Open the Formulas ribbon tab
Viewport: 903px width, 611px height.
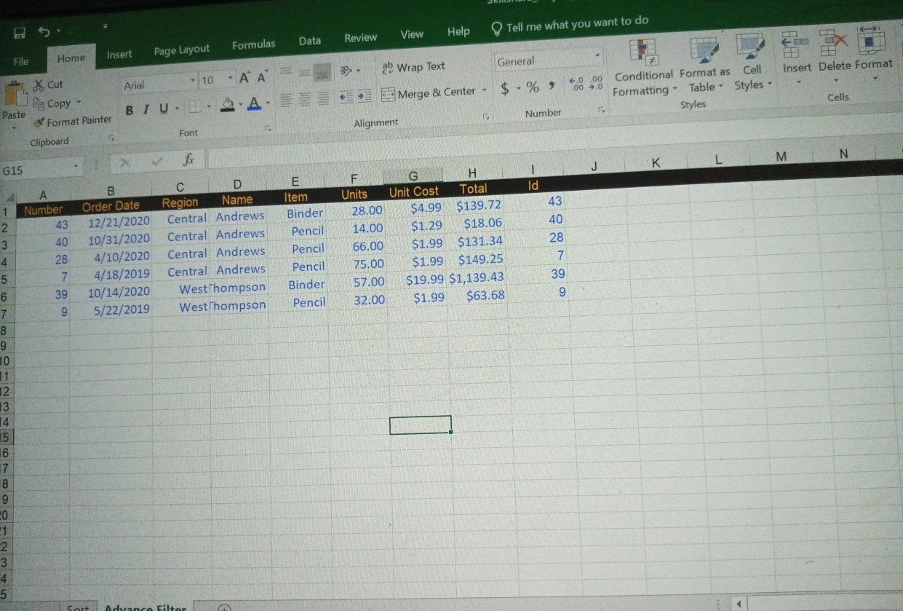253,44
